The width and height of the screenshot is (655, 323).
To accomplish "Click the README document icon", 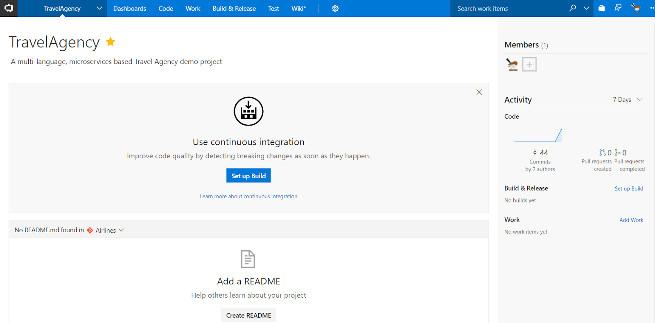I will 248,259.
